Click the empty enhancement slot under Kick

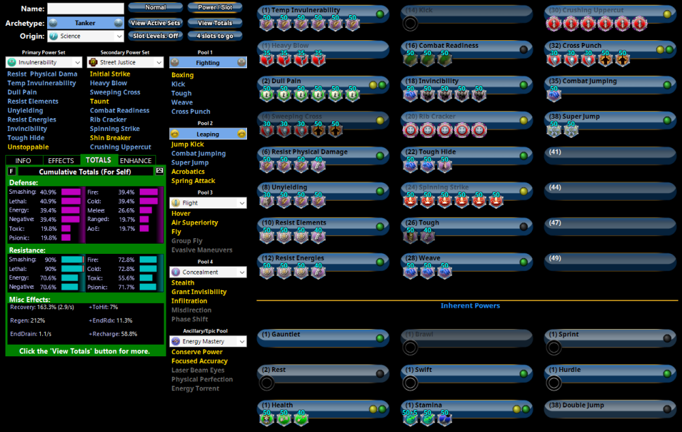(x=410, y=24)
